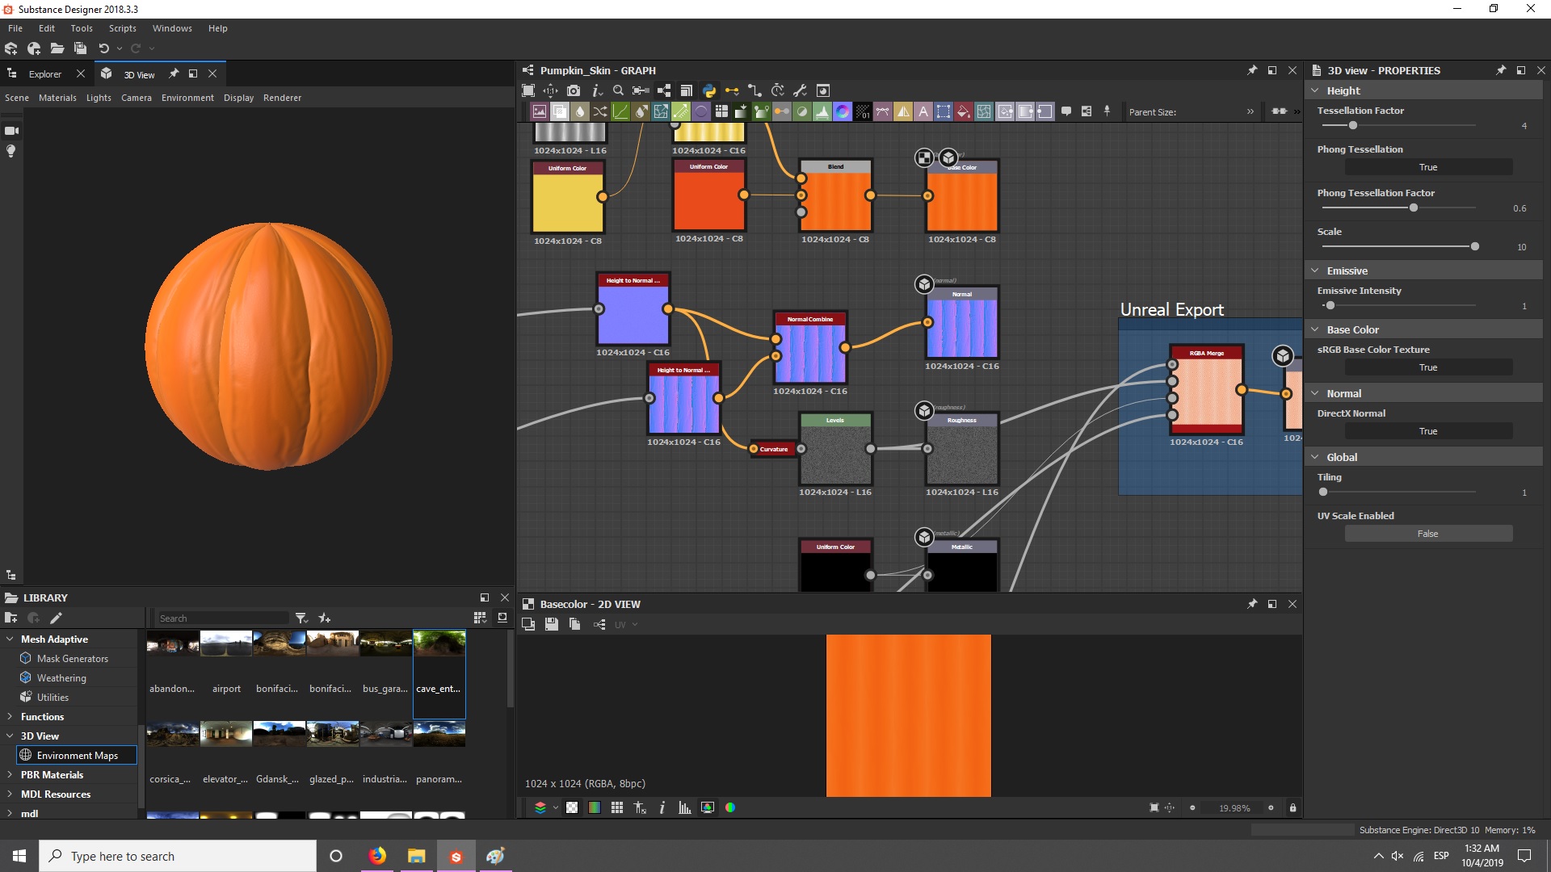1551x872 pixels.
Task: Expand the PBR Materials library folder
Action: (x=10, y=774)
